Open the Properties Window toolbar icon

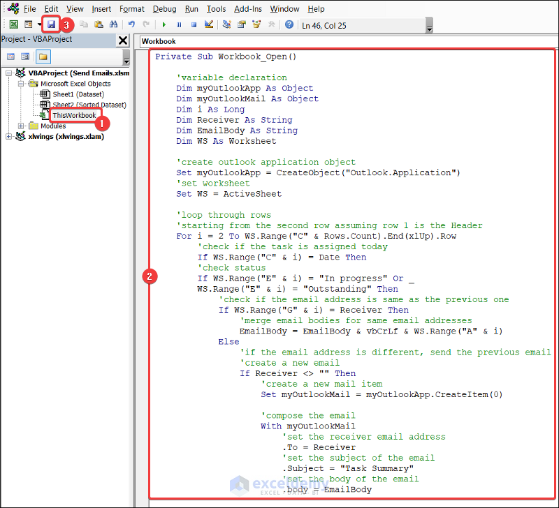[x=242, y=24]
